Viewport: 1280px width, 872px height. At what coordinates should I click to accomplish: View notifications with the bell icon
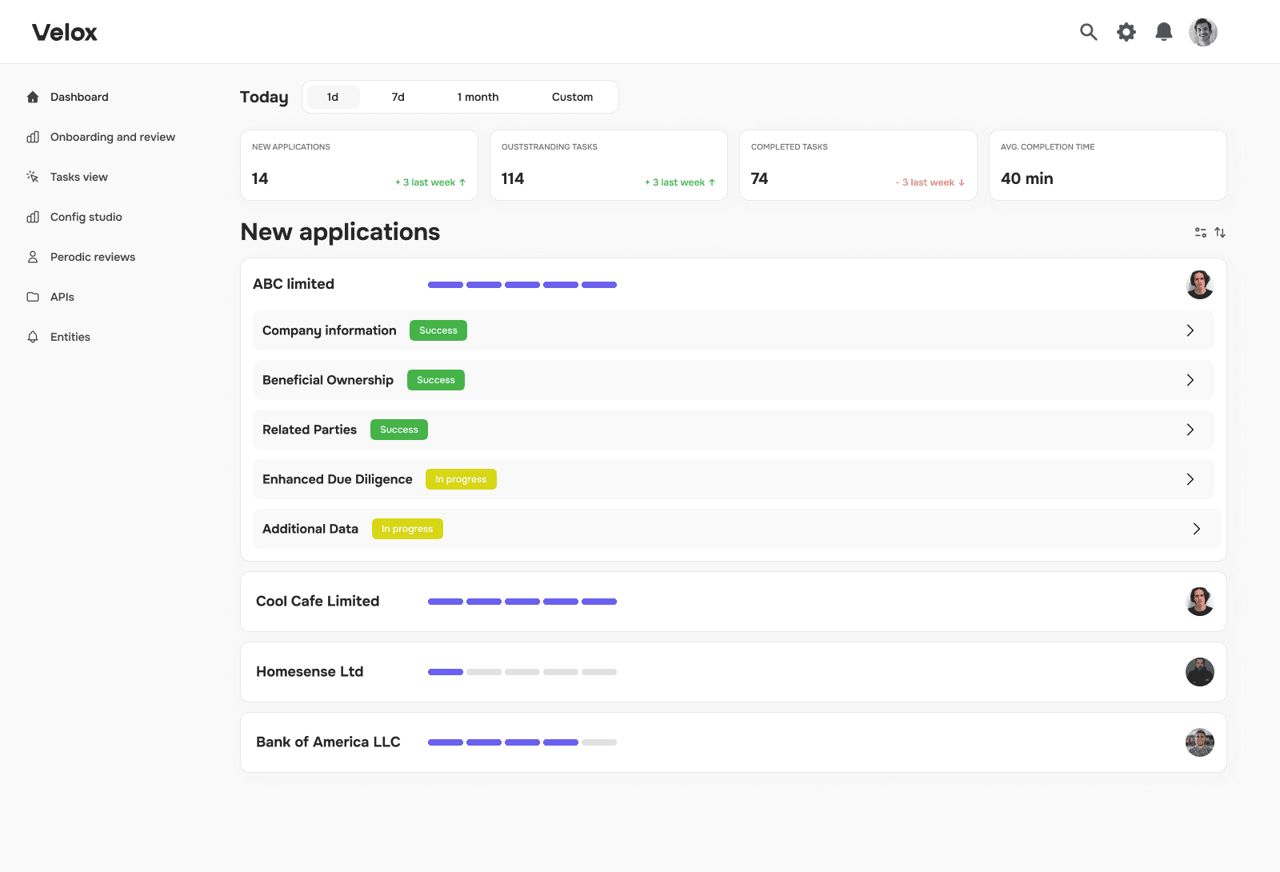[1164, 32]
